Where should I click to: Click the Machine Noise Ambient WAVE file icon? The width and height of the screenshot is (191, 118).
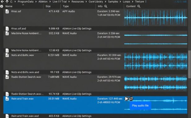(7, 33)
